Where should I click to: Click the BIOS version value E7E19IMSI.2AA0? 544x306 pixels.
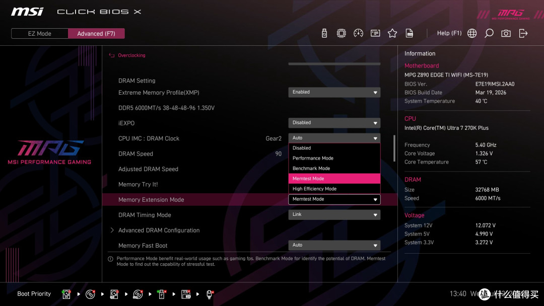pos(495,84)
